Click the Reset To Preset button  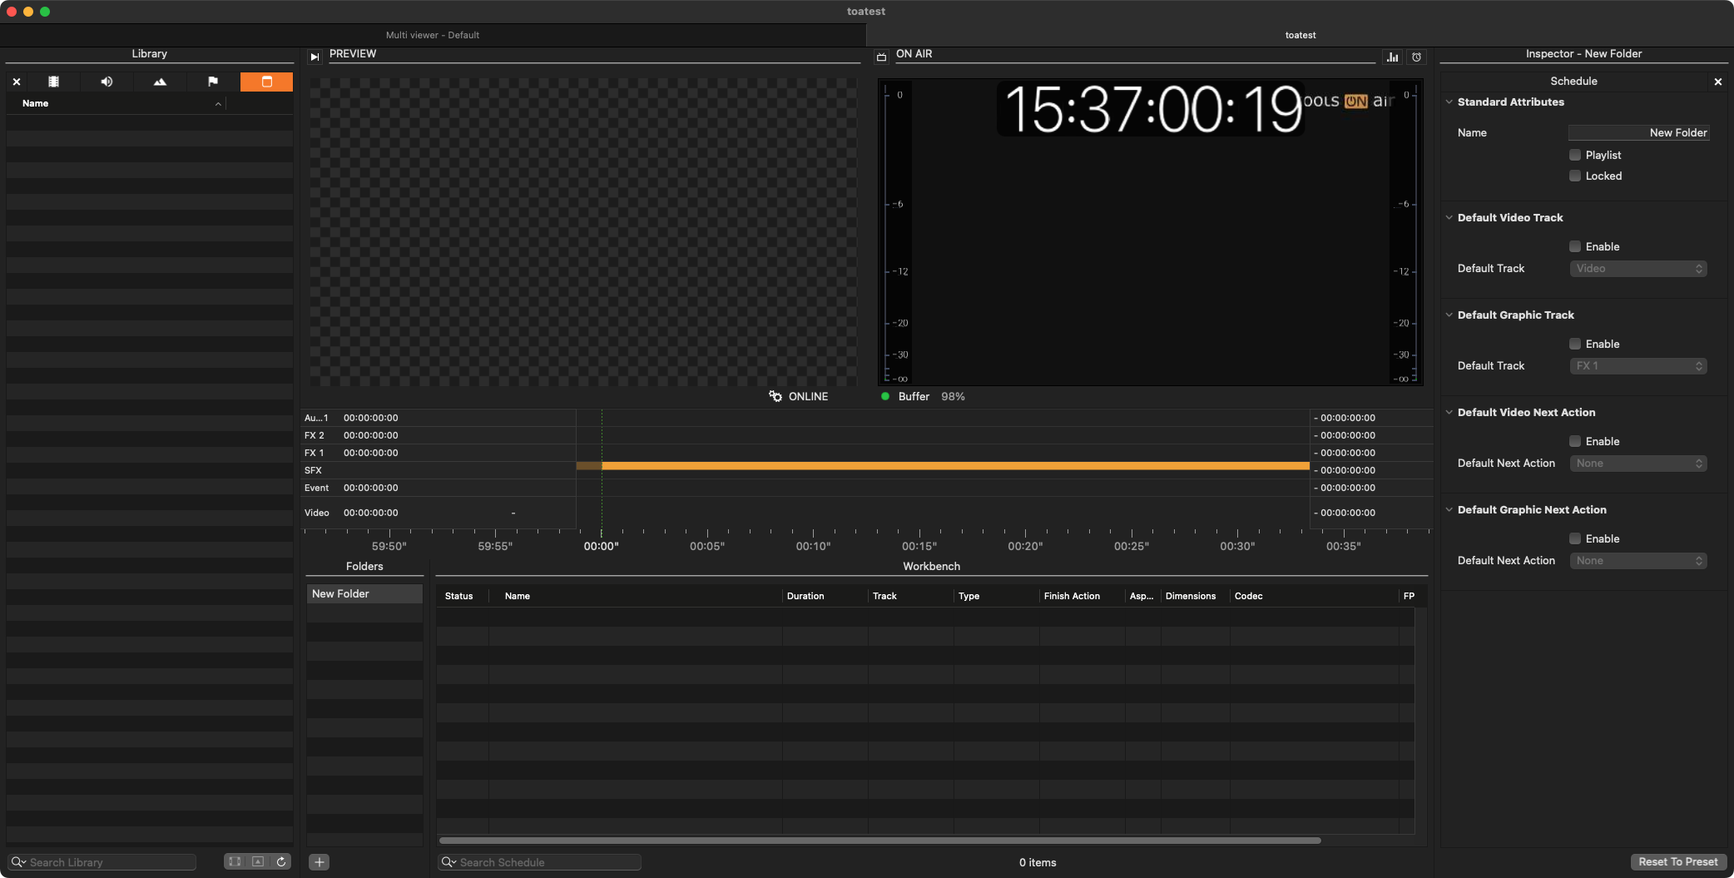pos(1678,861)
